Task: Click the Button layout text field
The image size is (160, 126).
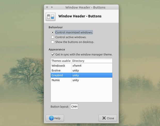Action: (74, 106)
